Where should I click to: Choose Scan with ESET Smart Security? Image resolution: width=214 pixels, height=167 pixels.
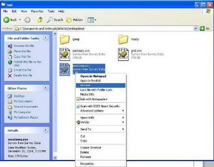(101, 106)
